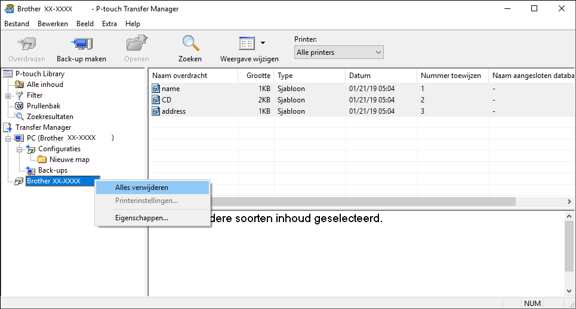The width and height of the screenshot is (576, 309).
Task: Select the Nieuwe map folder icon
Action: [42, 160]
